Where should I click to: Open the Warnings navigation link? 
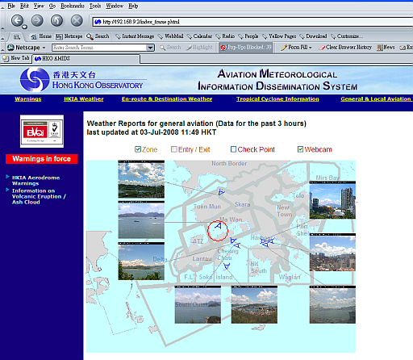coord(28,99)
